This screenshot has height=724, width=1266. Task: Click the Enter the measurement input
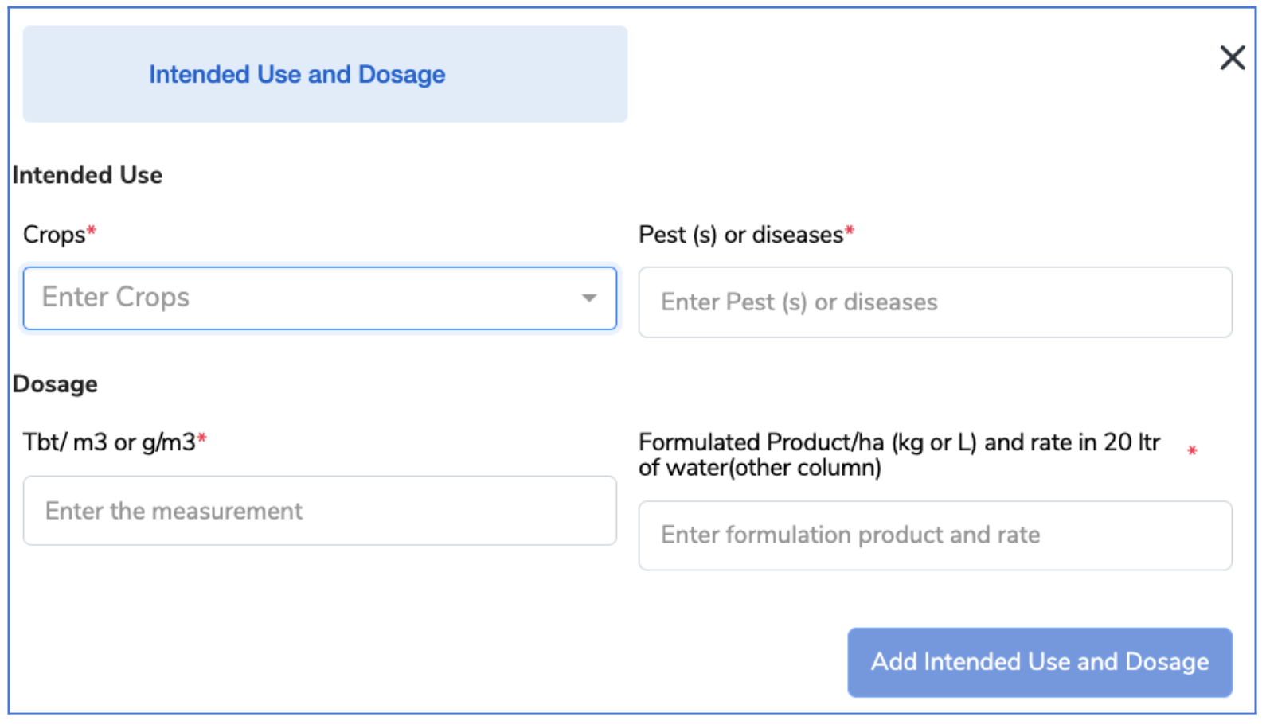click(319, 511)
